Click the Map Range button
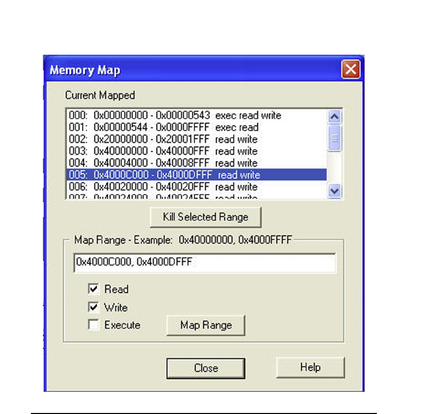This screenshot has height=414, width=430. coord(206,325)
